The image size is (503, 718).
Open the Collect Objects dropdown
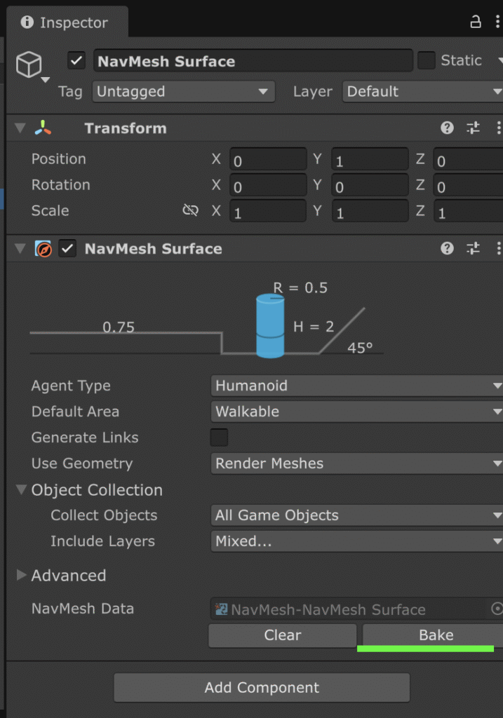356,515
